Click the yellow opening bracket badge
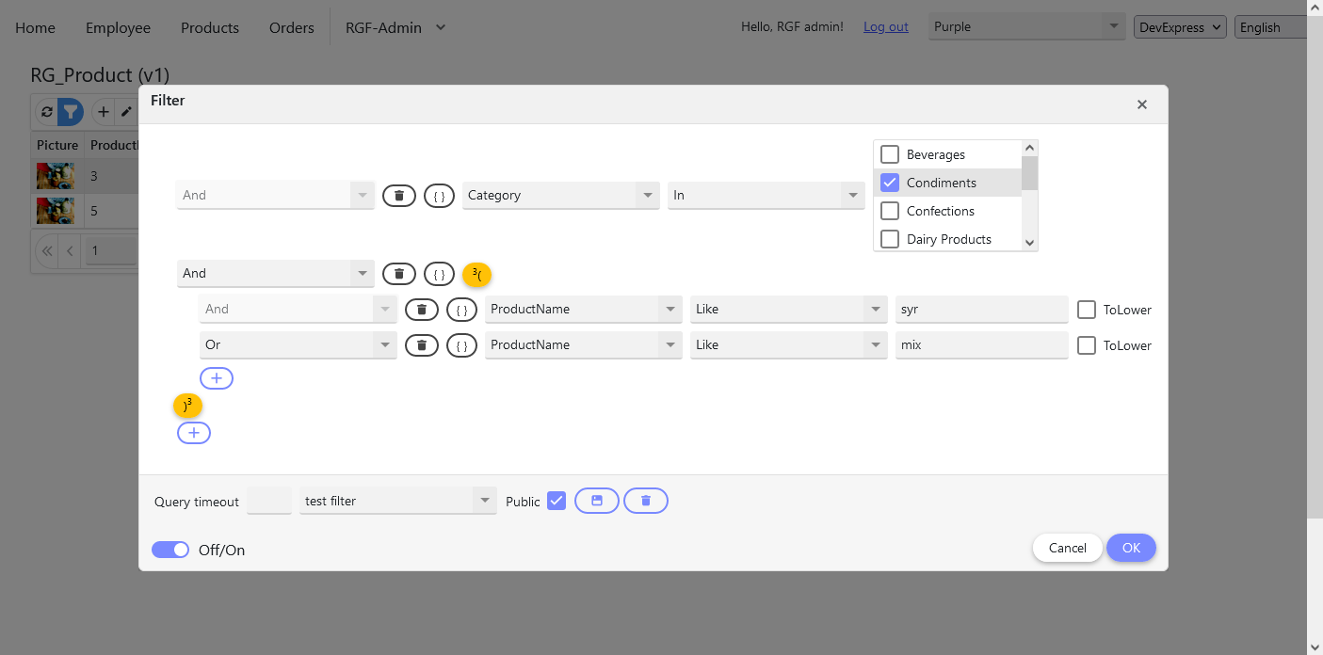Viewport: 1323px width, 655px height. [x=476, y=274]
